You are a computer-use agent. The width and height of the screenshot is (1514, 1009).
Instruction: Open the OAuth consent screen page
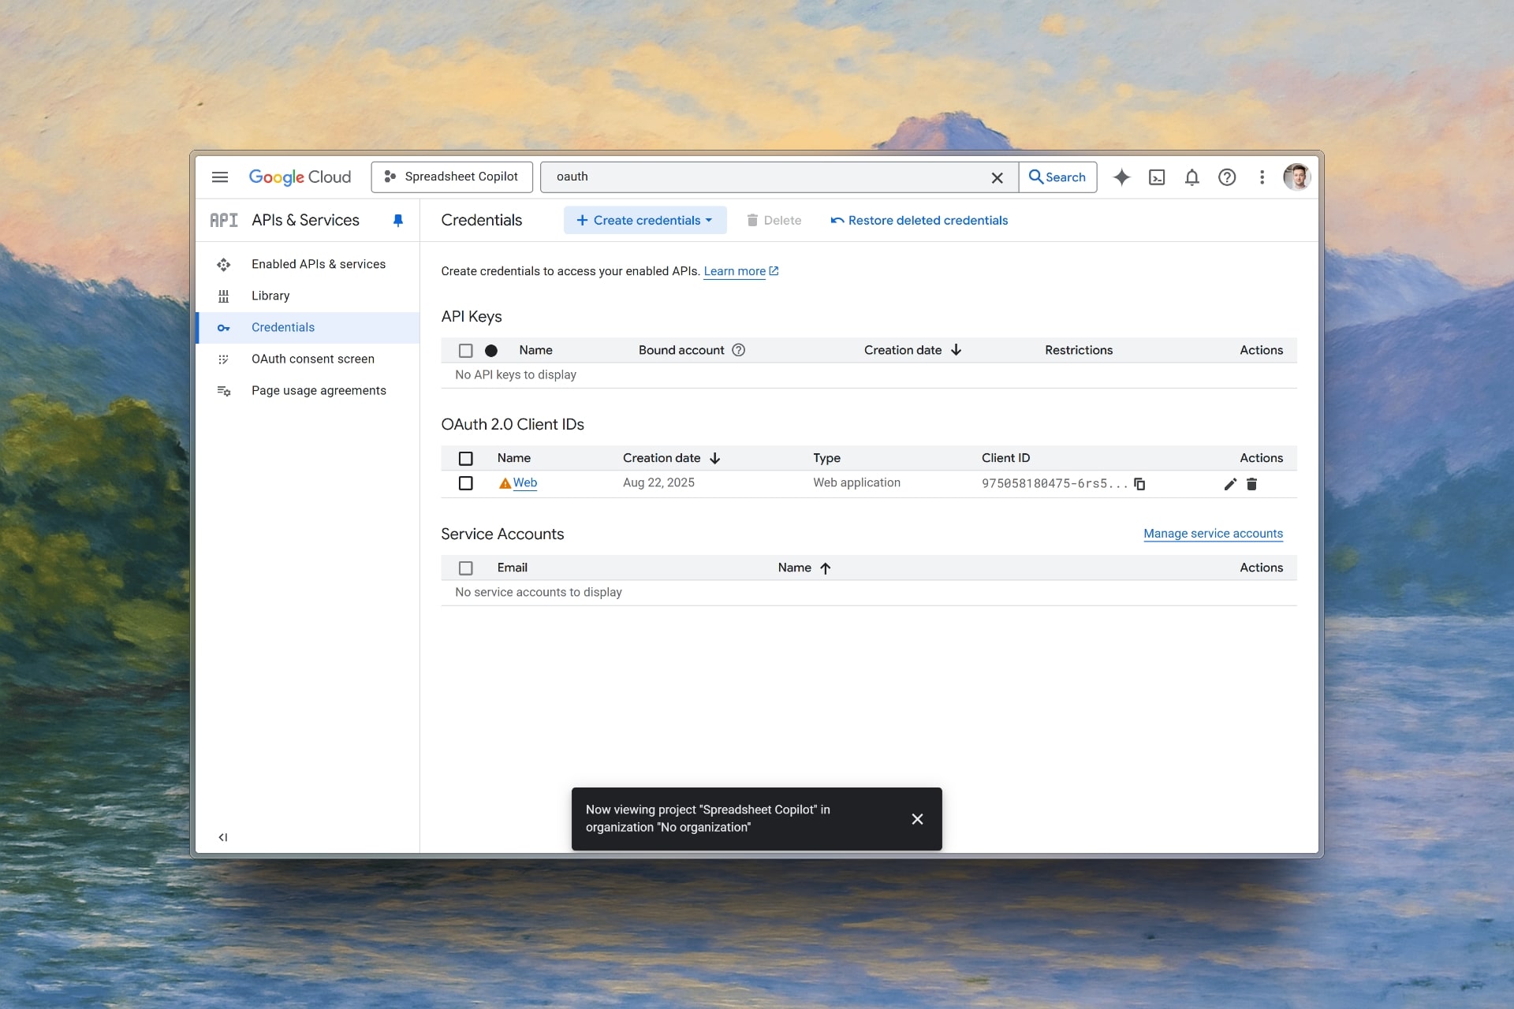coord(312,359)
